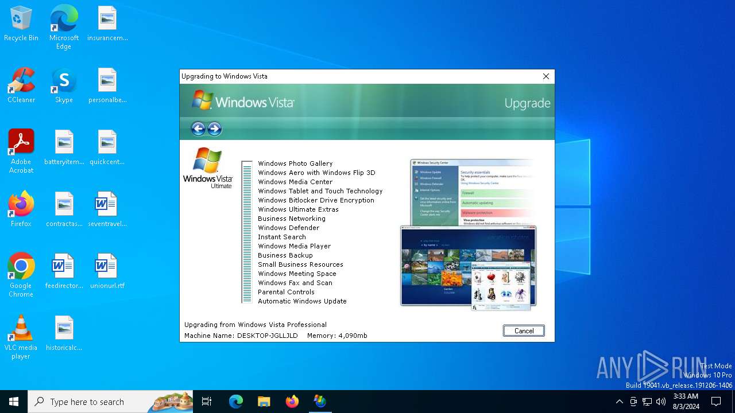Click 'Upgrading from Windows Vista Professional' text
The height and width of the screenshot is (413, 735).
(x=256, y=325)
